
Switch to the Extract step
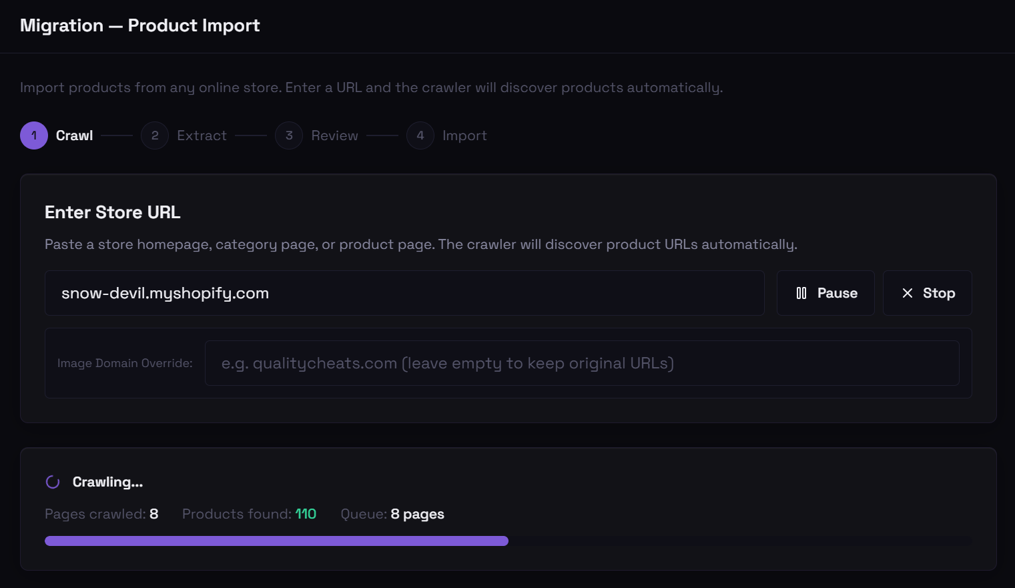202,135
